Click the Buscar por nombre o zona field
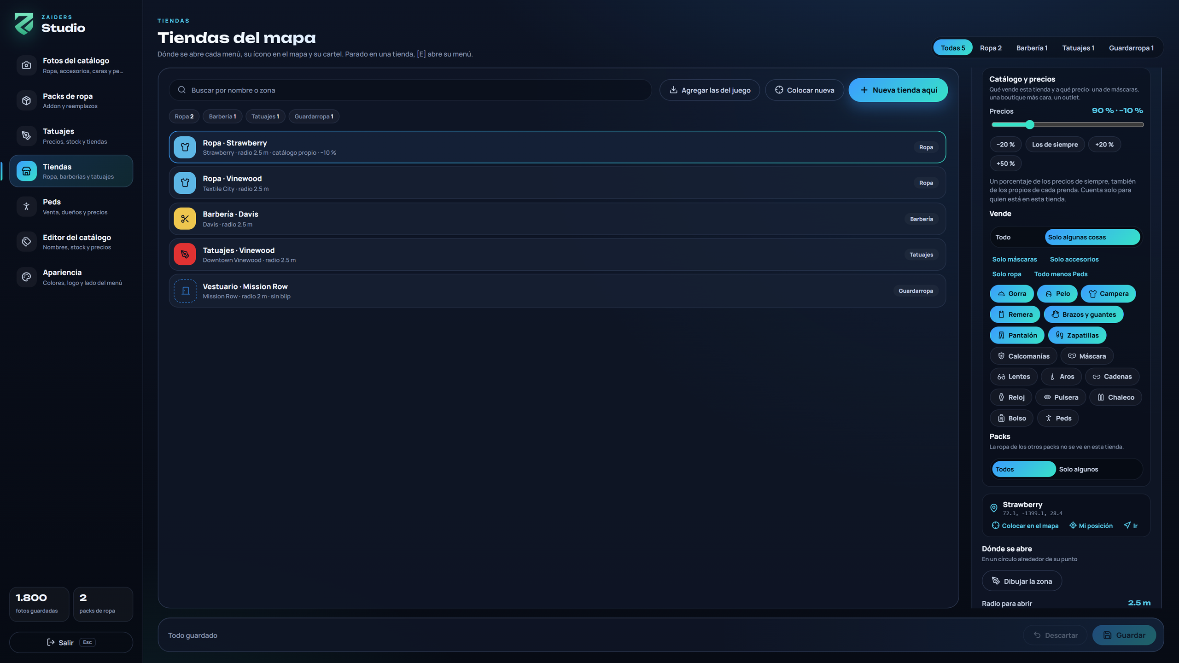Viewport: 1179px width, 663px height. pyautogui.click(x=410, y=90)
